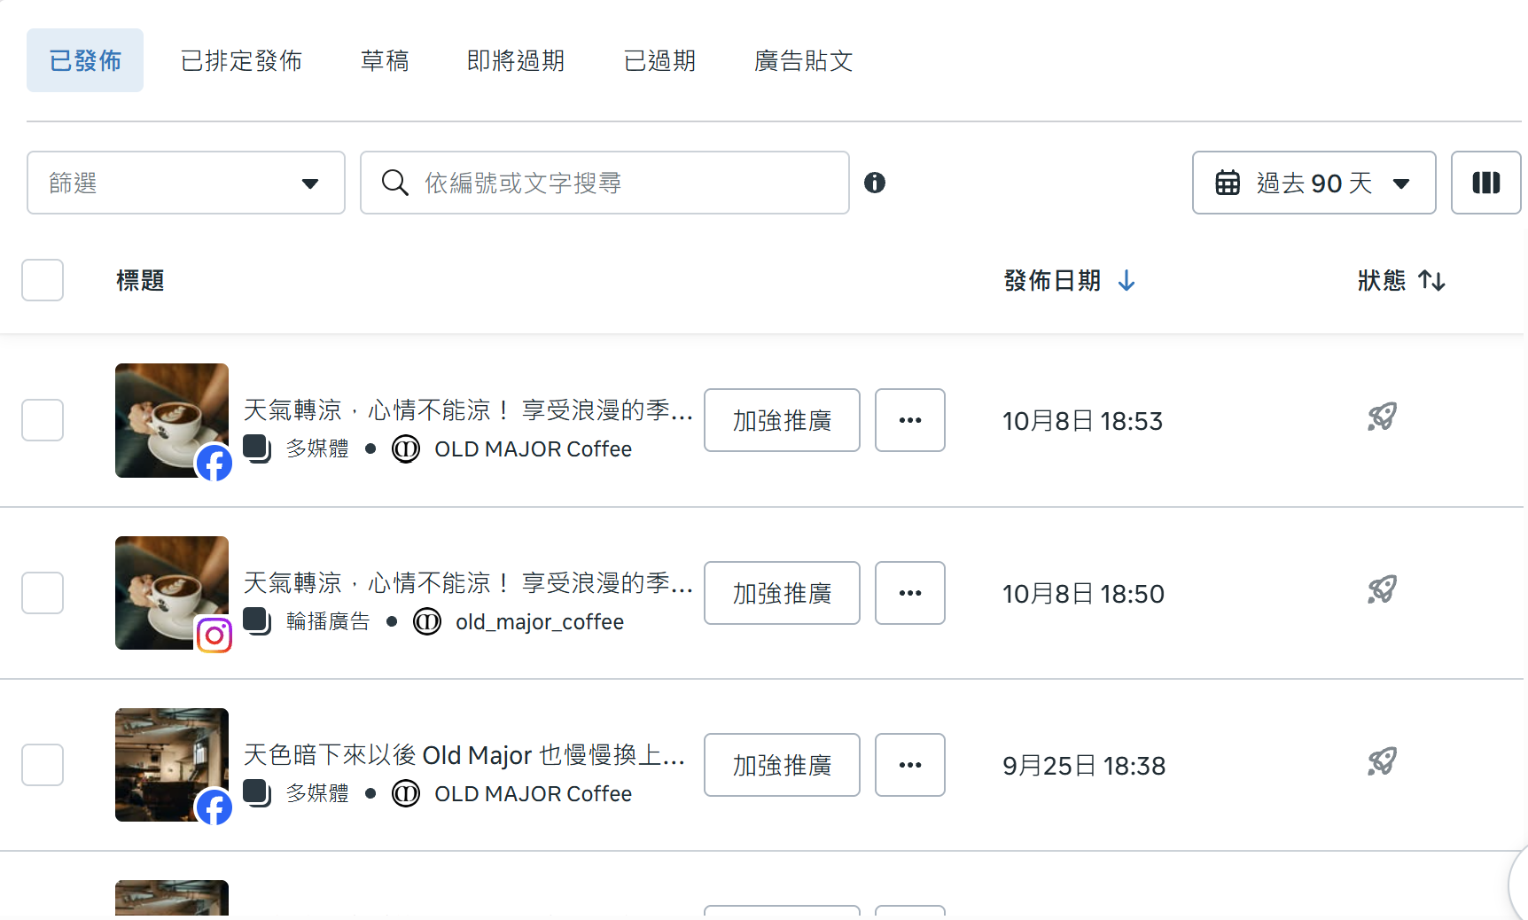Click the OLD MAJOR Coffee logo on 9月25日 post
The width and height of the screenshot is (1528, 920).
pos(406,793)
